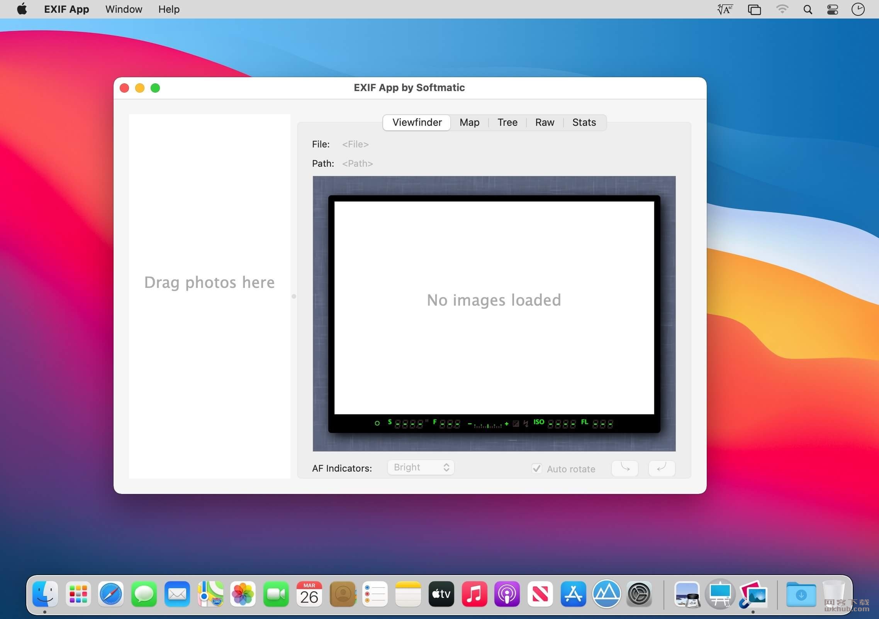This screenshot has height=619, width=879.
Task: Launch Apple TV from the Dock
Action: pyautogui.click(x=441, y=594)
